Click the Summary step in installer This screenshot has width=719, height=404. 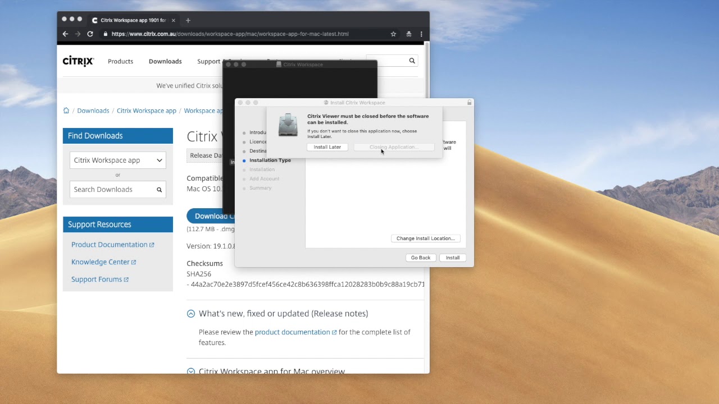click(260, 188)
